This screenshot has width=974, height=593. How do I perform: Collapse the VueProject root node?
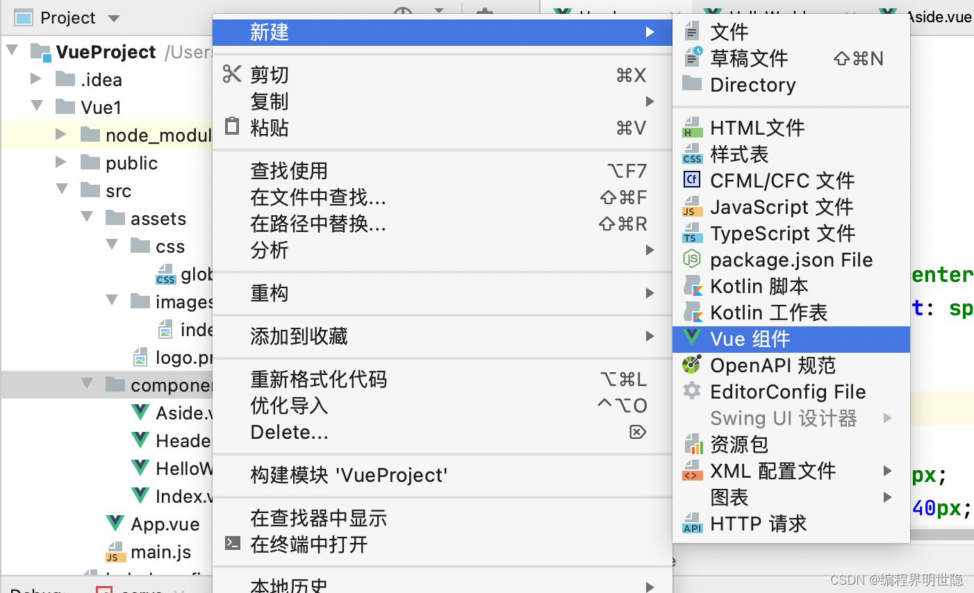pyautogui.click(x=12, y=50)
